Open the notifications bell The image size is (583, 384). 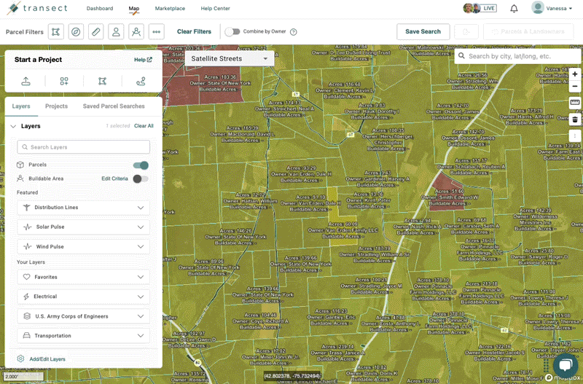click(514, 9)
